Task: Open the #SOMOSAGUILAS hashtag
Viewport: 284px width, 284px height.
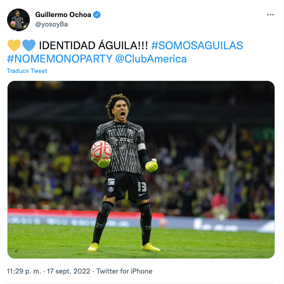Action: 197,45
